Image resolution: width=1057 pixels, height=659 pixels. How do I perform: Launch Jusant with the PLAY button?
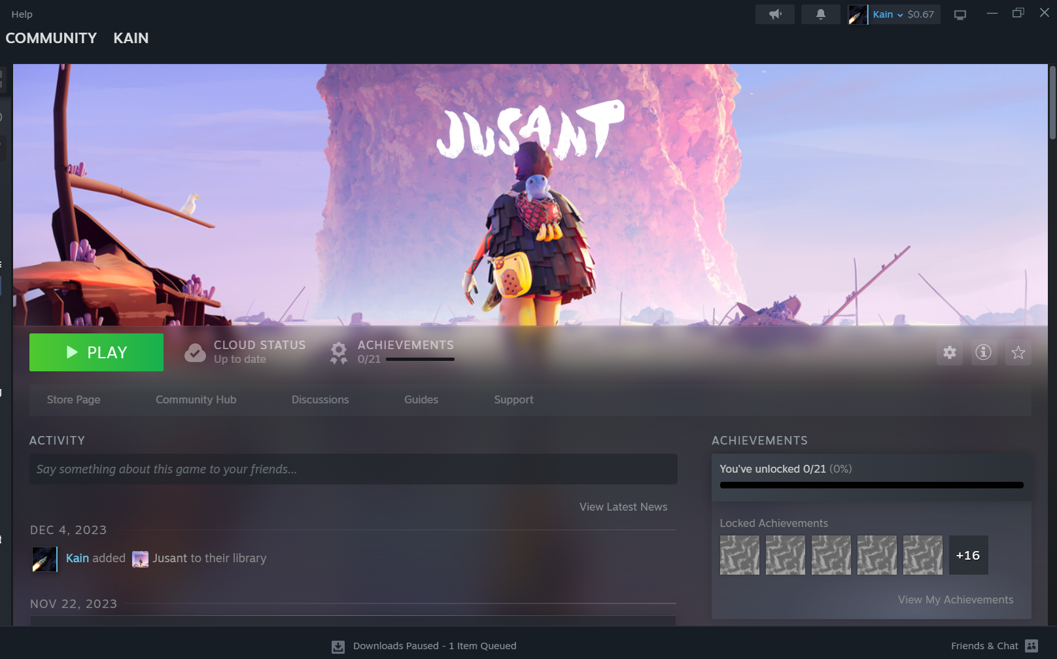[96, 352]
